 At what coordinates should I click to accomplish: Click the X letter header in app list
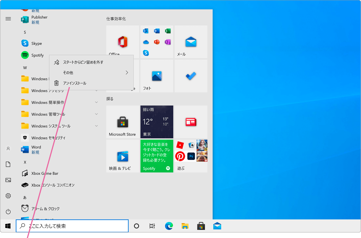click(x=25, y=162)
